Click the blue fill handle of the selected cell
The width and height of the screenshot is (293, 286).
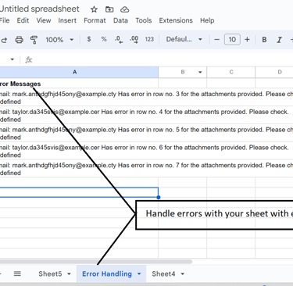click(x=159, y=197)
